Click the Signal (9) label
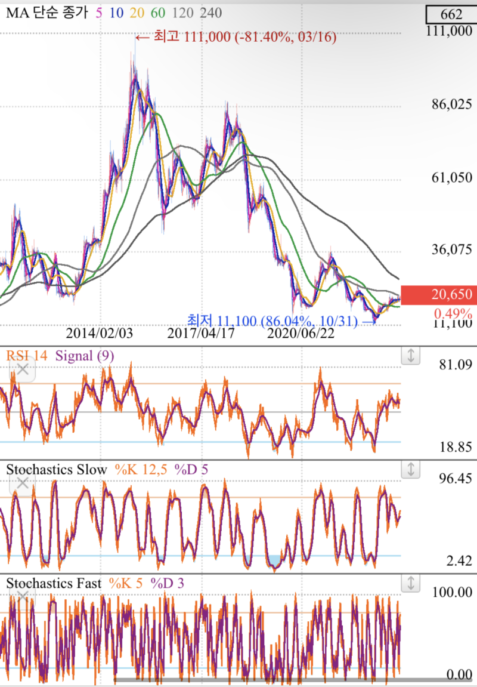477x687 pixels. coord(85,356)
